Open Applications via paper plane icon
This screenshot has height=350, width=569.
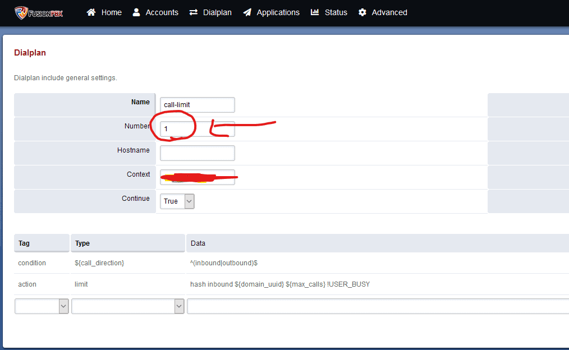[x=247, y=12]
